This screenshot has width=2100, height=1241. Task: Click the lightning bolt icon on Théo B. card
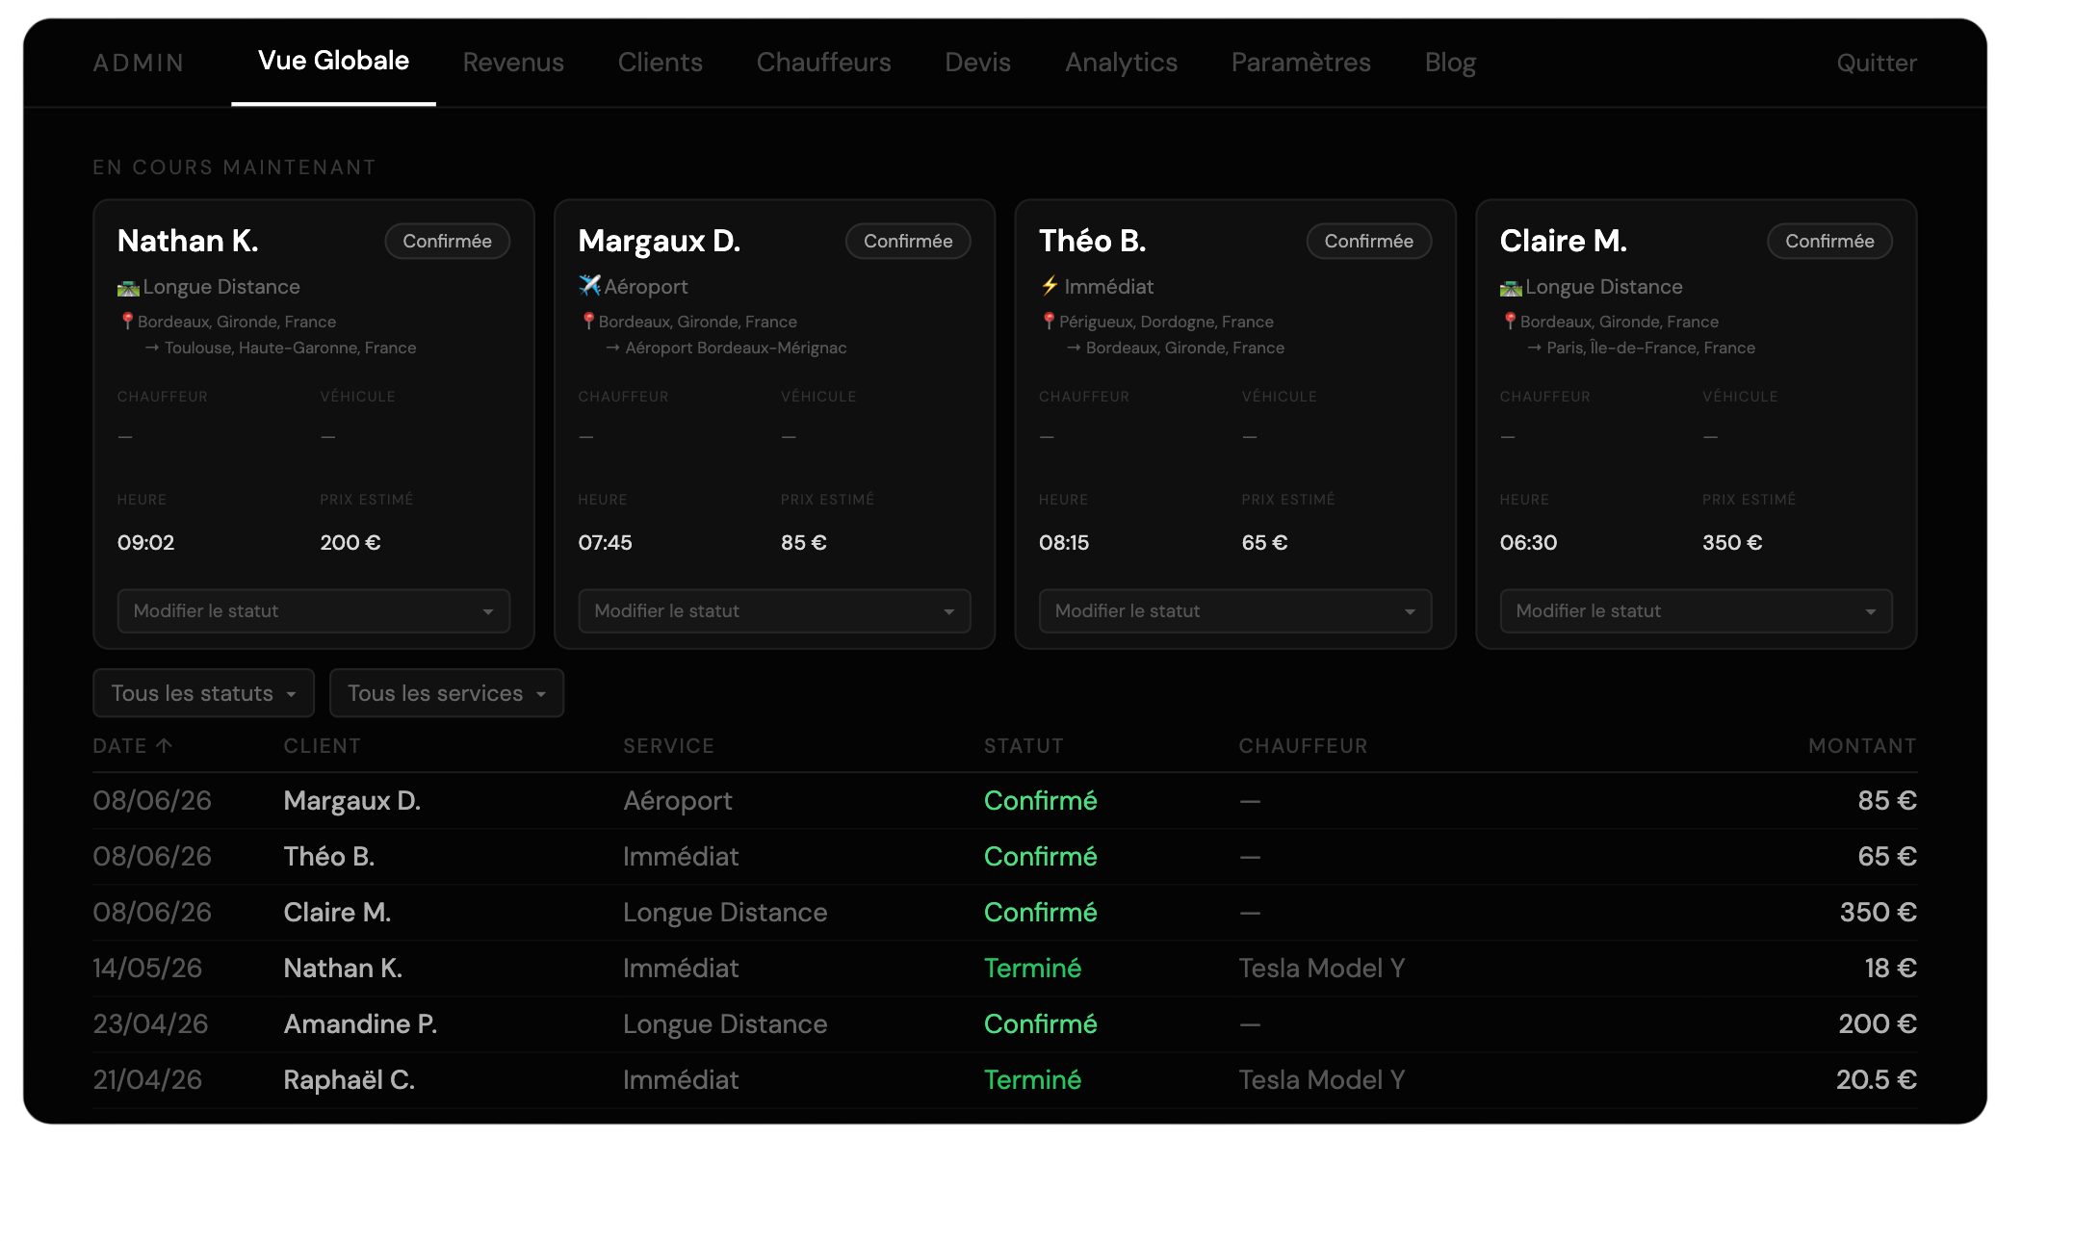(x=1050, y=286)
